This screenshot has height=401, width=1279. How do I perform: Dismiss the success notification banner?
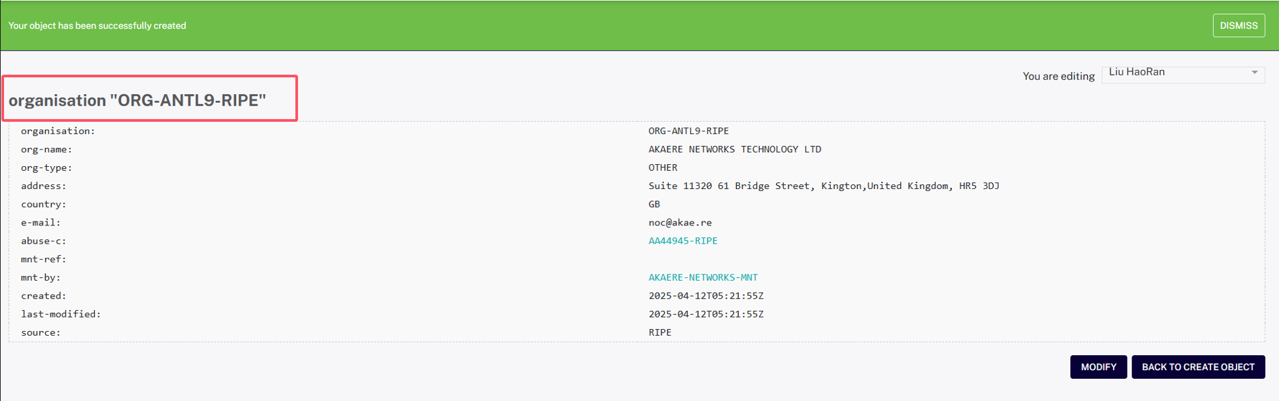click(1238, 26)
